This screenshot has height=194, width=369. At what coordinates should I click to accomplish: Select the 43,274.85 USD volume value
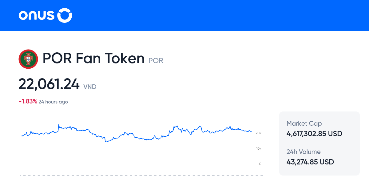click(310, 162)
